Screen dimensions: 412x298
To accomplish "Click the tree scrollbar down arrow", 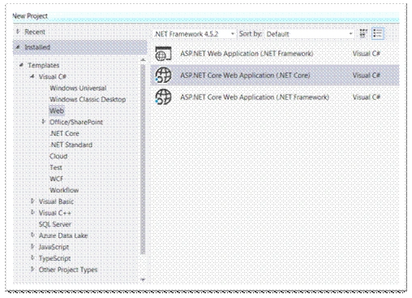I will click(143, 279).
